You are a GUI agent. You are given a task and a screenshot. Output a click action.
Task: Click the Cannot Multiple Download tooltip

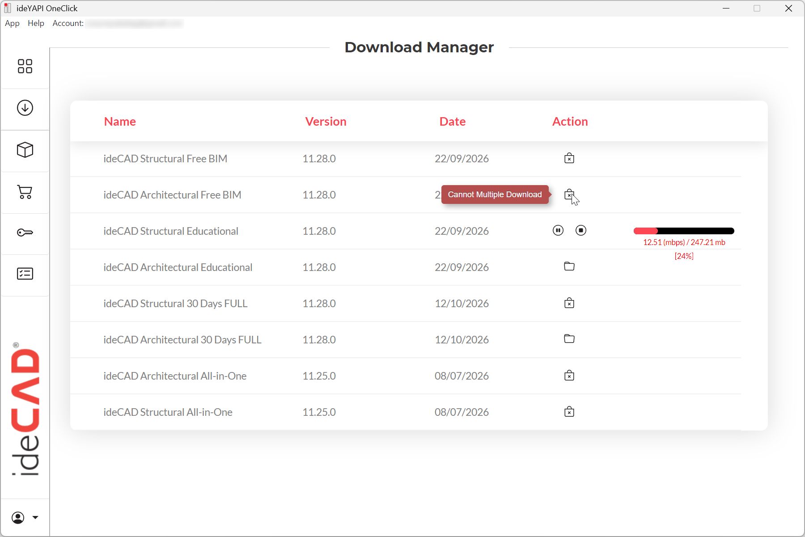coord(495,195)
